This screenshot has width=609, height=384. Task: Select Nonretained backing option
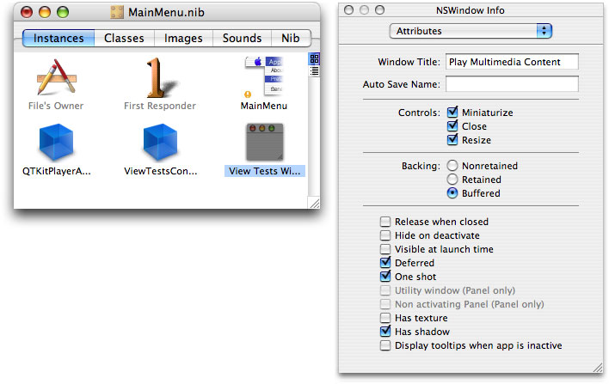pyautogui.click(x=452, y=166)
